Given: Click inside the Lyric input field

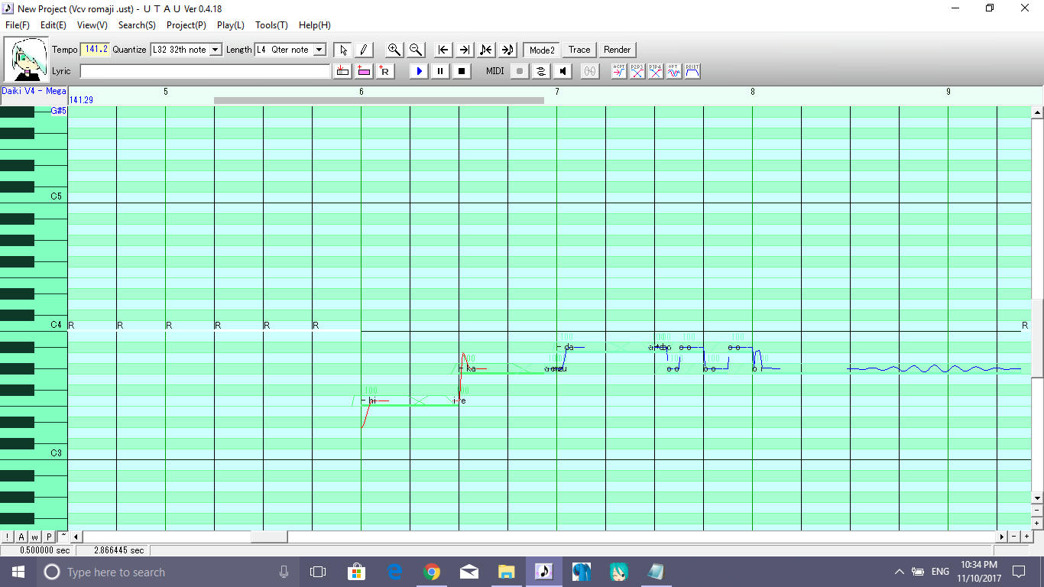Looking at the screenshot, I should [x=205, y=71].
